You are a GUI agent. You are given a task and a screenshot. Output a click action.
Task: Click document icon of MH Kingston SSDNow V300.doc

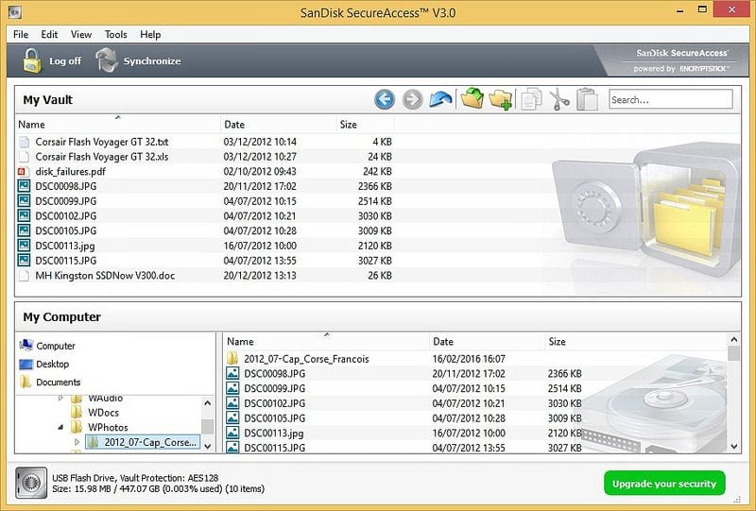point(24,276)
